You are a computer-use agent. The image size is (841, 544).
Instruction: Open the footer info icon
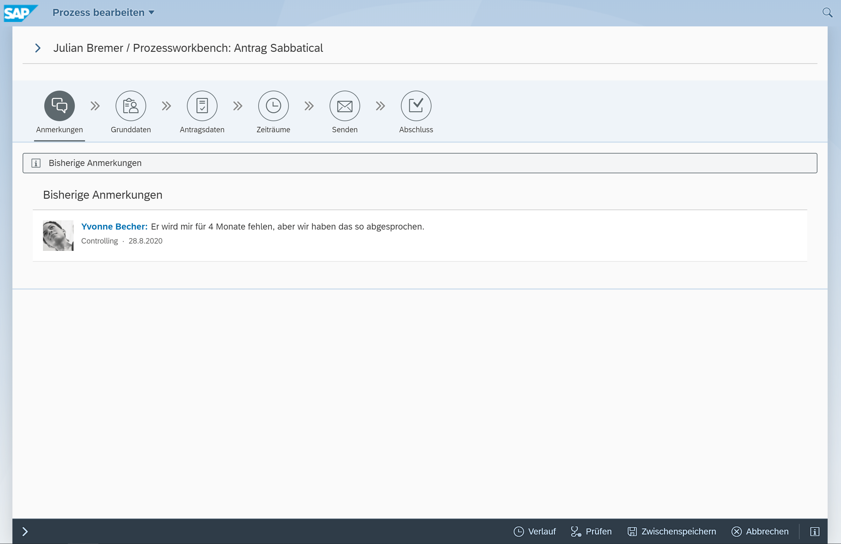click(815, 532)
